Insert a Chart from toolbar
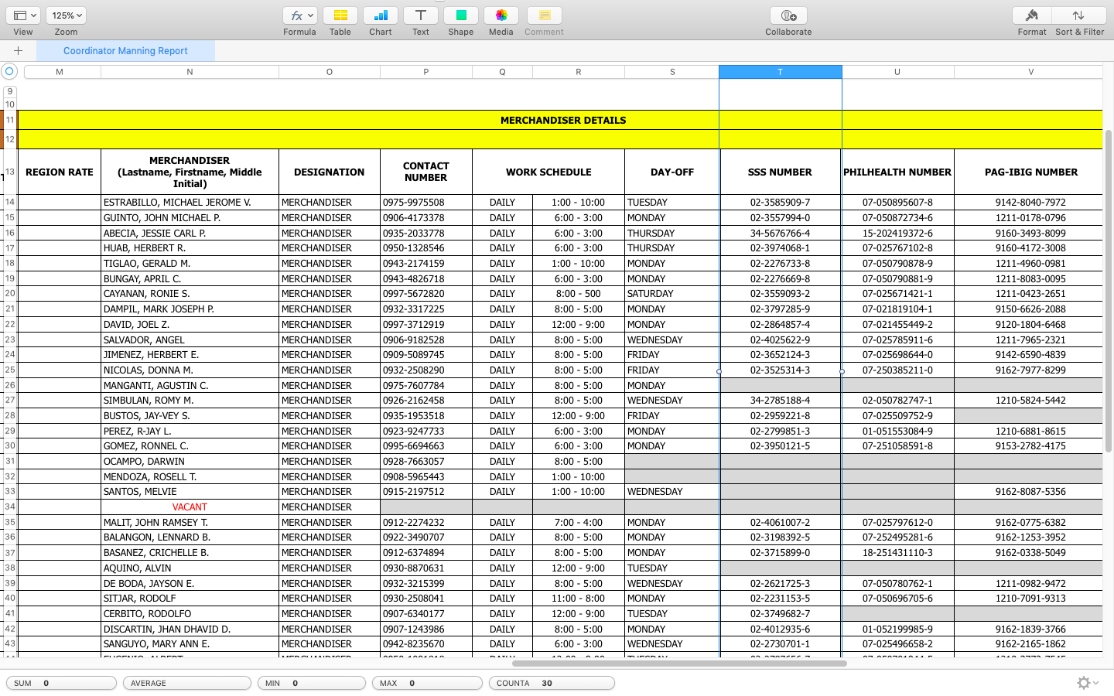The image size is (1114, 696). pos(381,15)
